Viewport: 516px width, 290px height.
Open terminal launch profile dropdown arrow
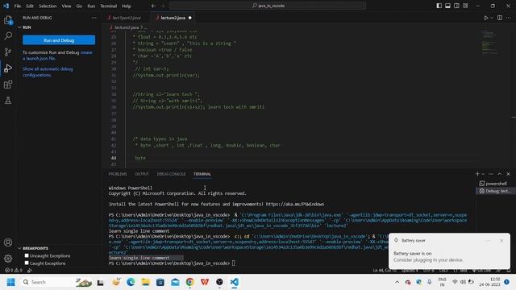pos(483,174)
